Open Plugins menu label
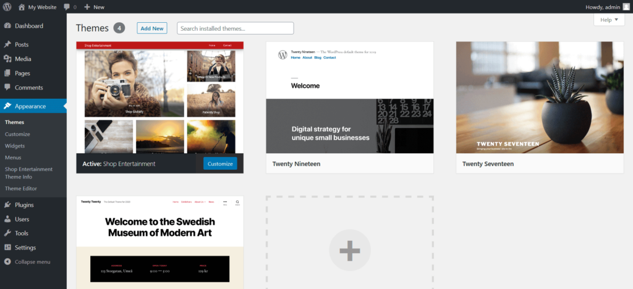This screenshot has width=633, height=289. pos(24,205)
